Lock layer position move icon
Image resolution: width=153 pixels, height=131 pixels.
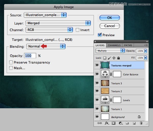114,58
